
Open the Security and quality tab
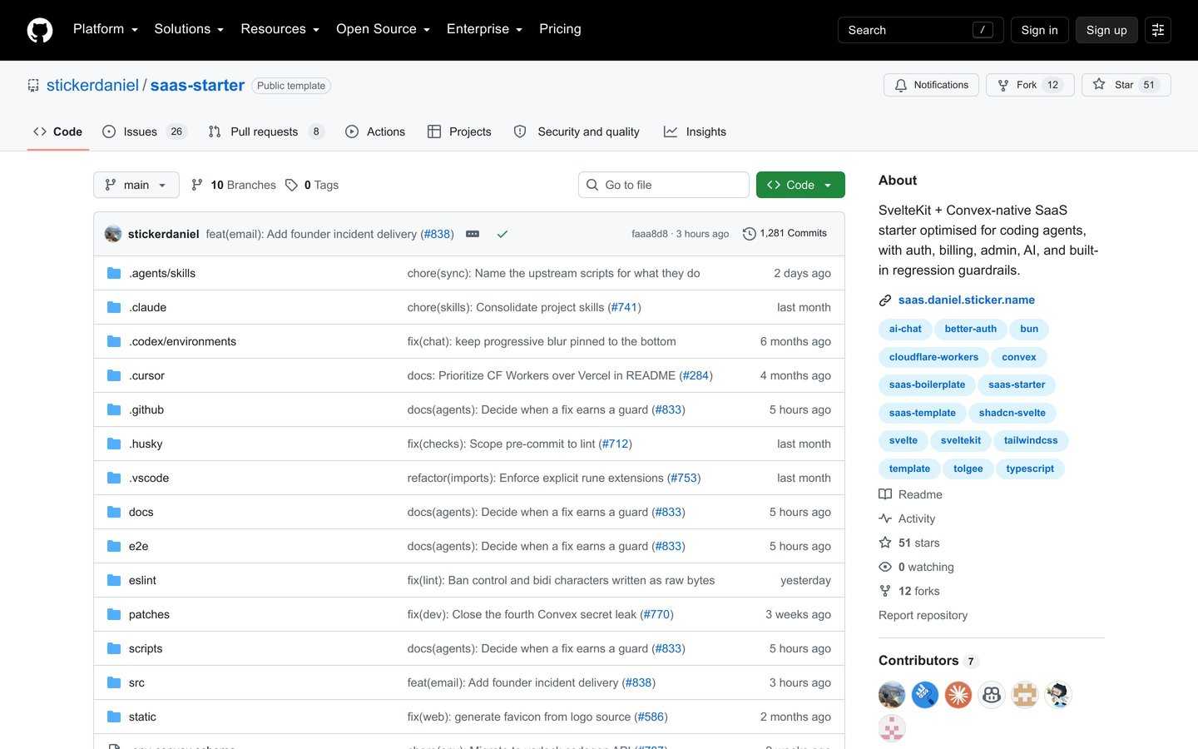click(577, 131)
